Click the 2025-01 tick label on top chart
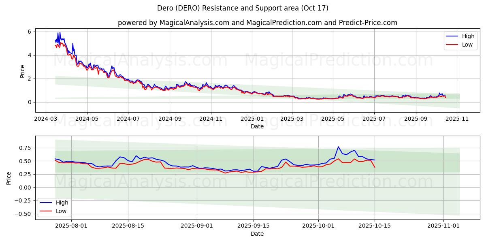Screen dimensions: 486x243 (252, 119)
